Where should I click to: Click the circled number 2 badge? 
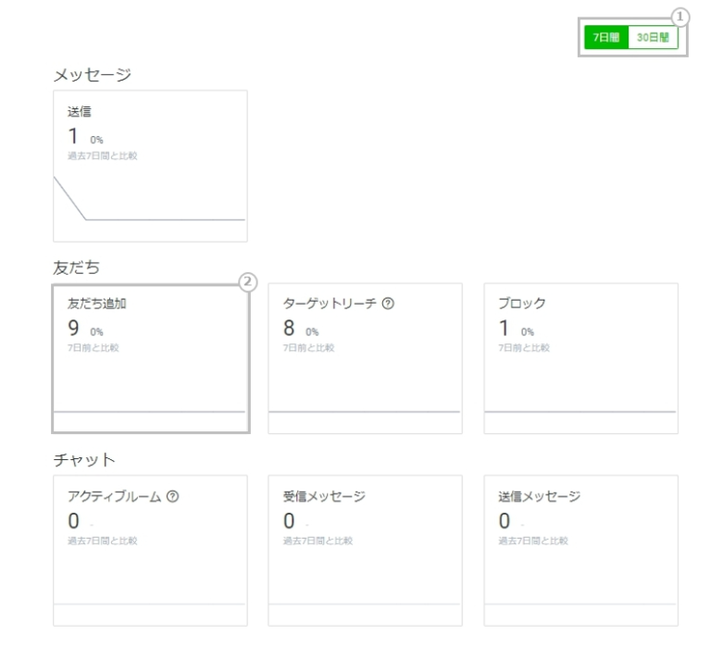pos(247,282)
